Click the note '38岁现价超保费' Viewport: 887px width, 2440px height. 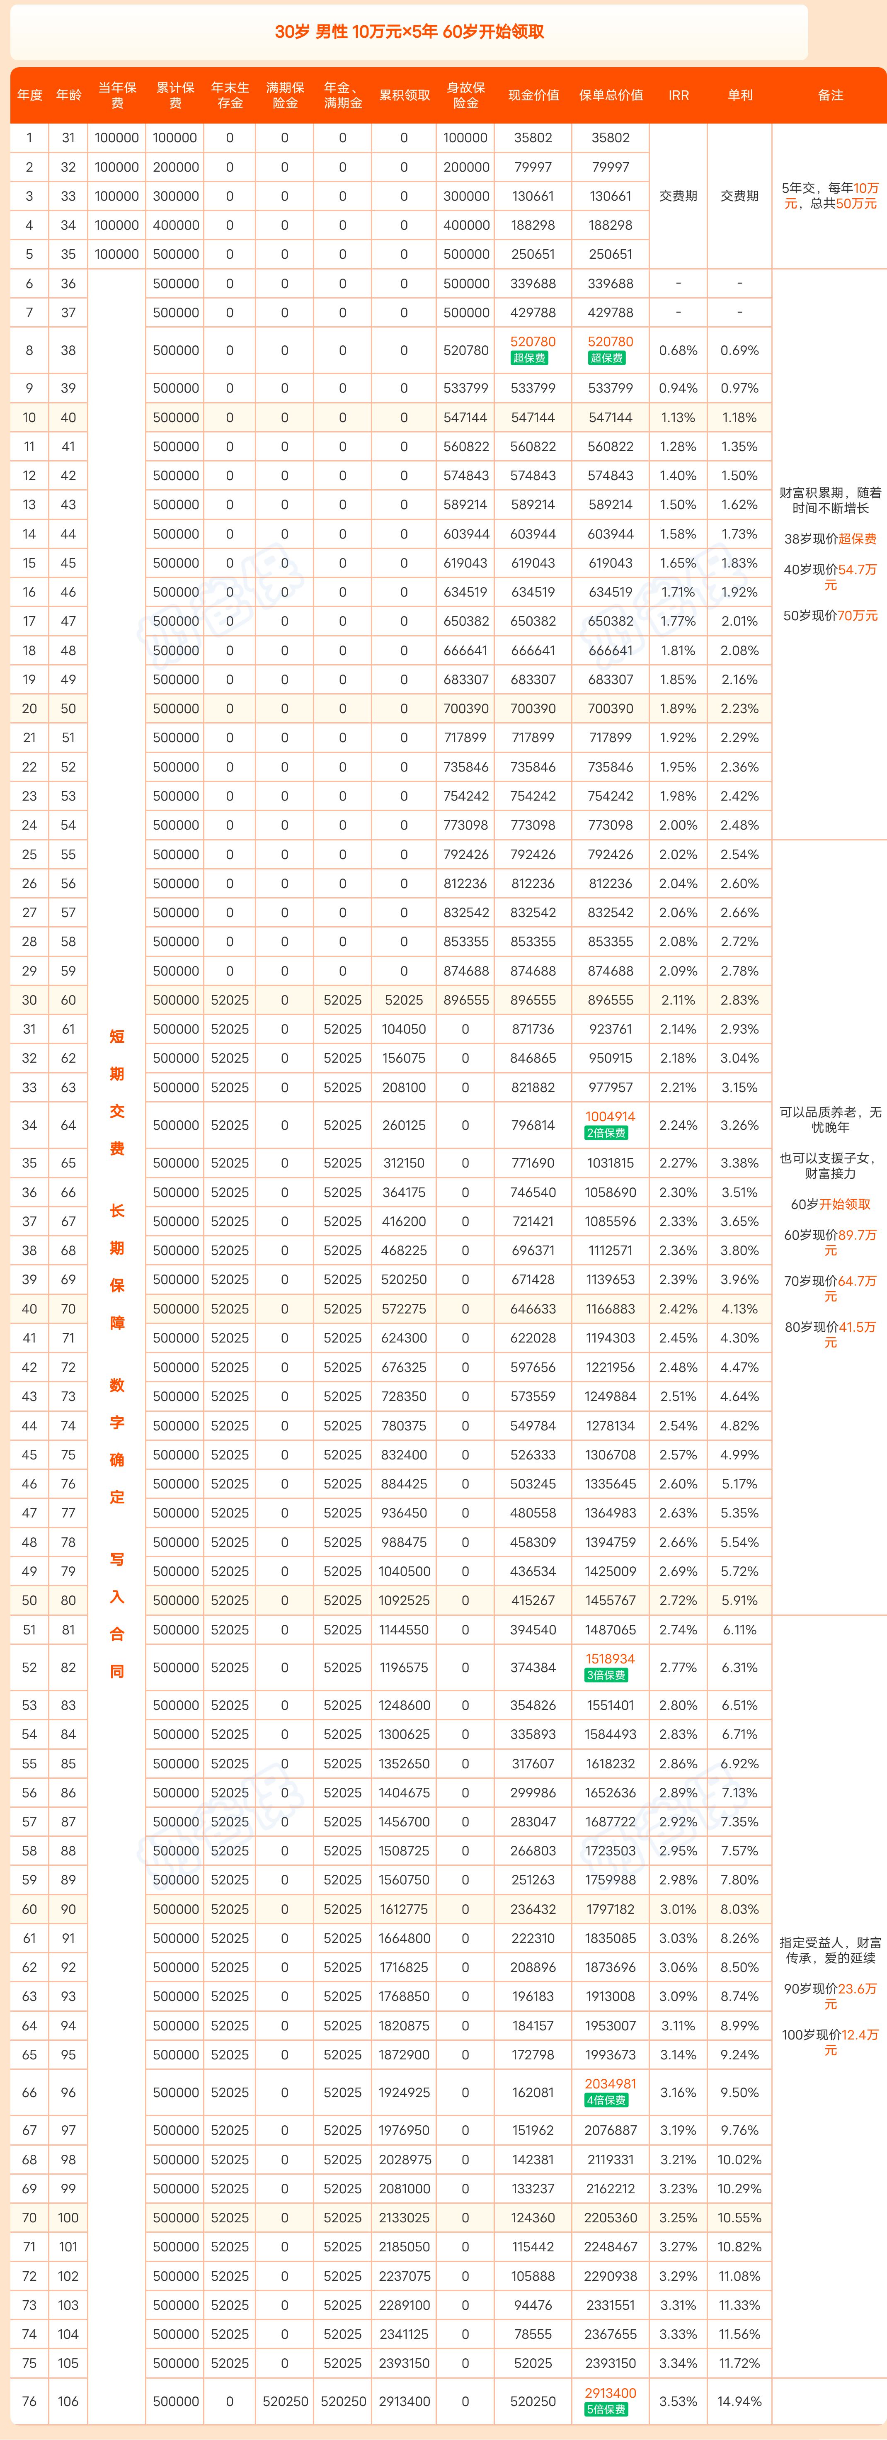pyautogui.click(x=830, y=538)
